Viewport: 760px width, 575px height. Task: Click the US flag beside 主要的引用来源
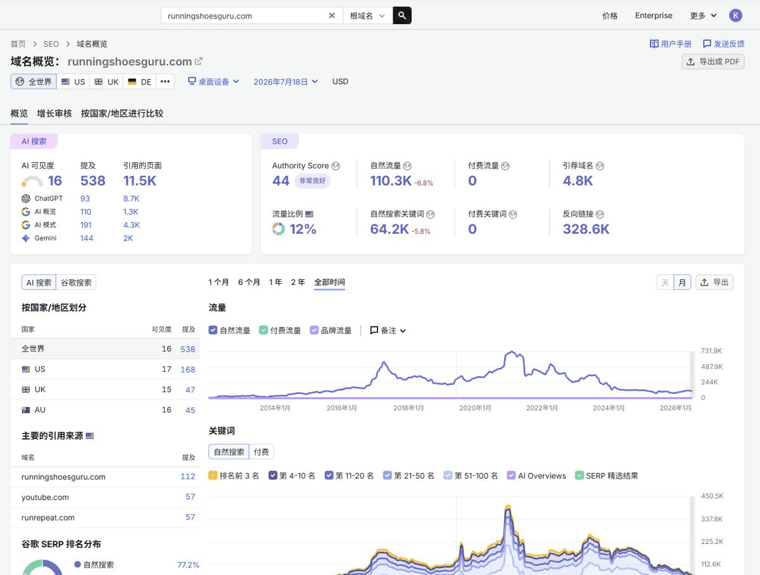(x=90, y=436)
